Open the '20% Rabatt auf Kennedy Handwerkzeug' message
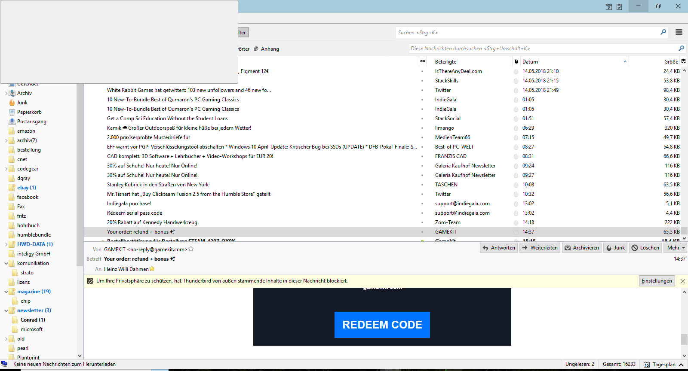The width and height of the screenshot is (688, 371). pos(152,222)
